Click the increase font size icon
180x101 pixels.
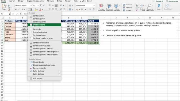41,5
